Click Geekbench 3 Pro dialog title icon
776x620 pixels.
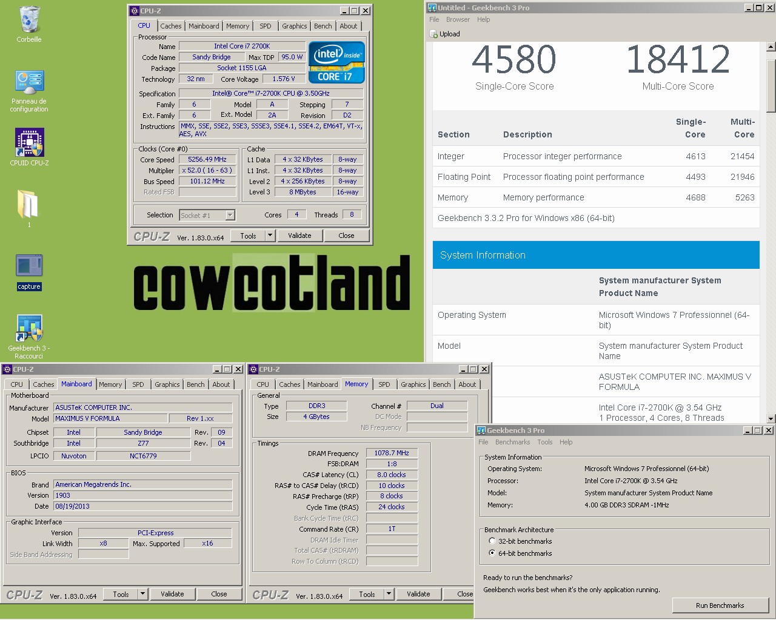pyautogui.click(x=481, y=430)
